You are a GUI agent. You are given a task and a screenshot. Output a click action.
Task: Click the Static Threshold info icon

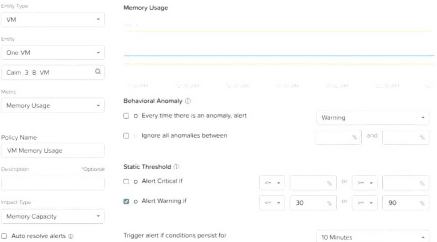177,167
